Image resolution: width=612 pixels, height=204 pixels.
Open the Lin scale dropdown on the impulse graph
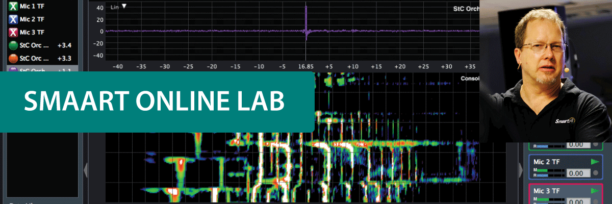119,7
